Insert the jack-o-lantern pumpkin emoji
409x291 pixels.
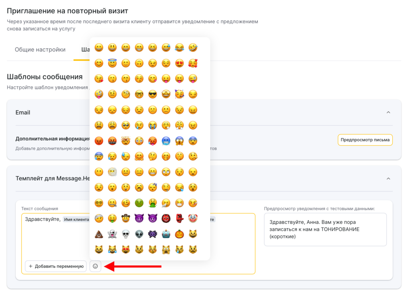[179, 234]
